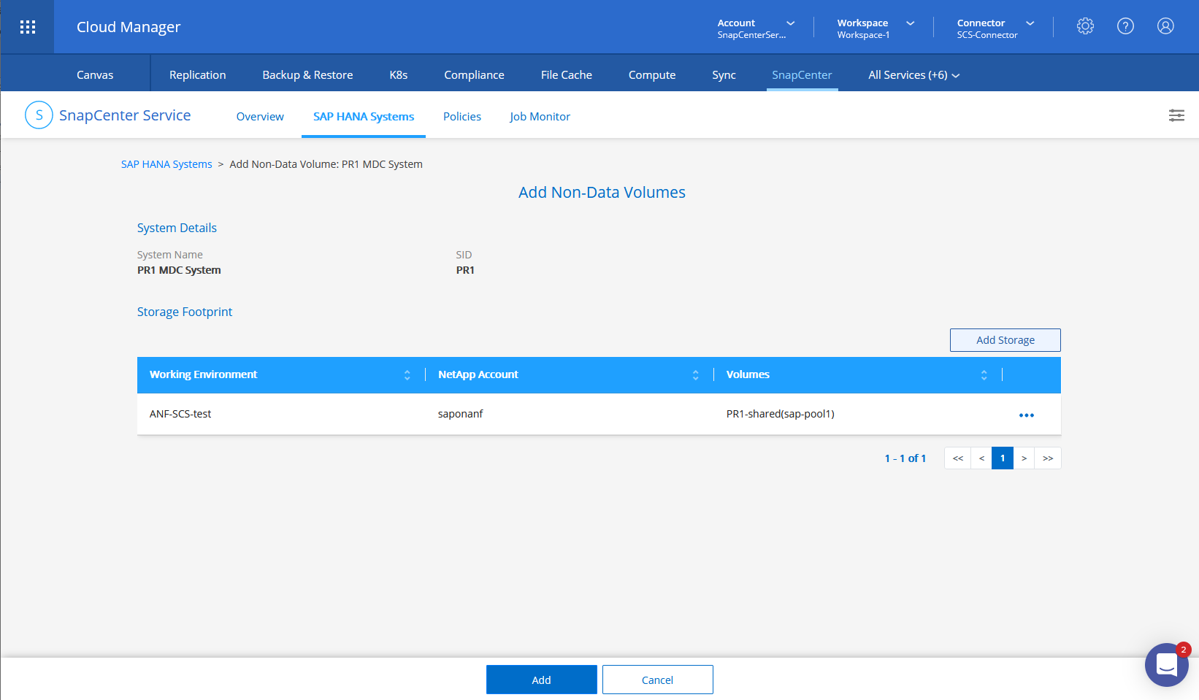Sort by NetApp Account column arrows
The height and width of the screenshot is (700, 1199).
point(696,375)
